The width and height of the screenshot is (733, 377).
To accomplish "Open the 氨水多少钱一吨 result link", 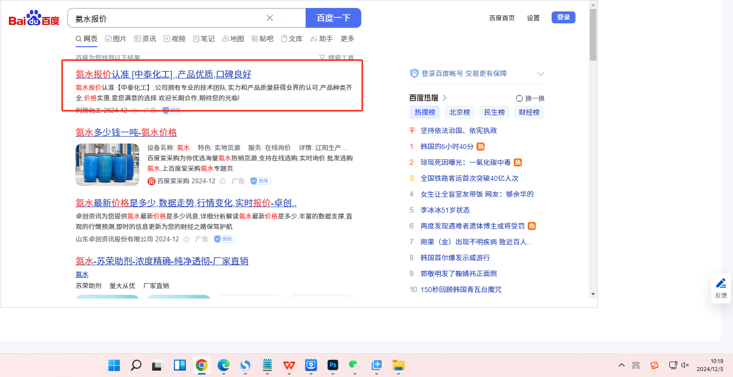I will pos(126,132).
